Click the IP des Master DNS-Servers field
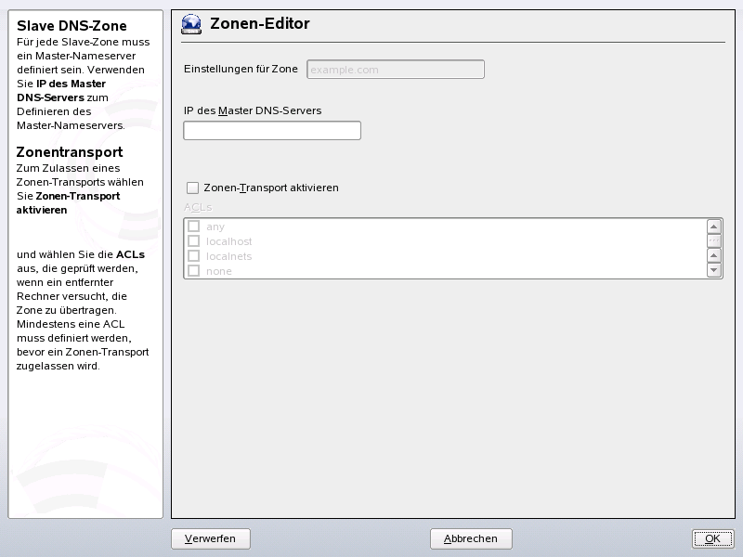Screen dimensions: 743x557 click(x=271, y=130)
